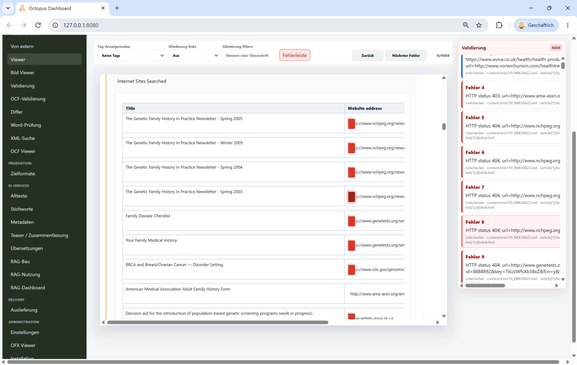Open RAG-Dashboard in the sidebar
577x365 pixels.
point(44,288)
